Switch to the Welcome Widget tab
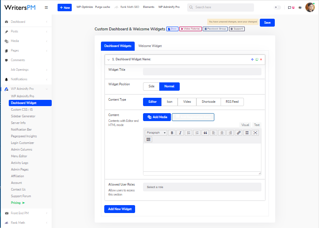 tap(150, 46)
